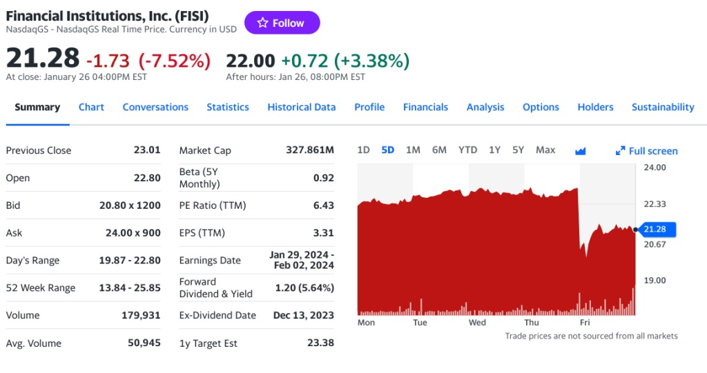Click 52 Week Range 13.84 - 25.85
Screen dimensions: 707x373
(x=130, y=288)
